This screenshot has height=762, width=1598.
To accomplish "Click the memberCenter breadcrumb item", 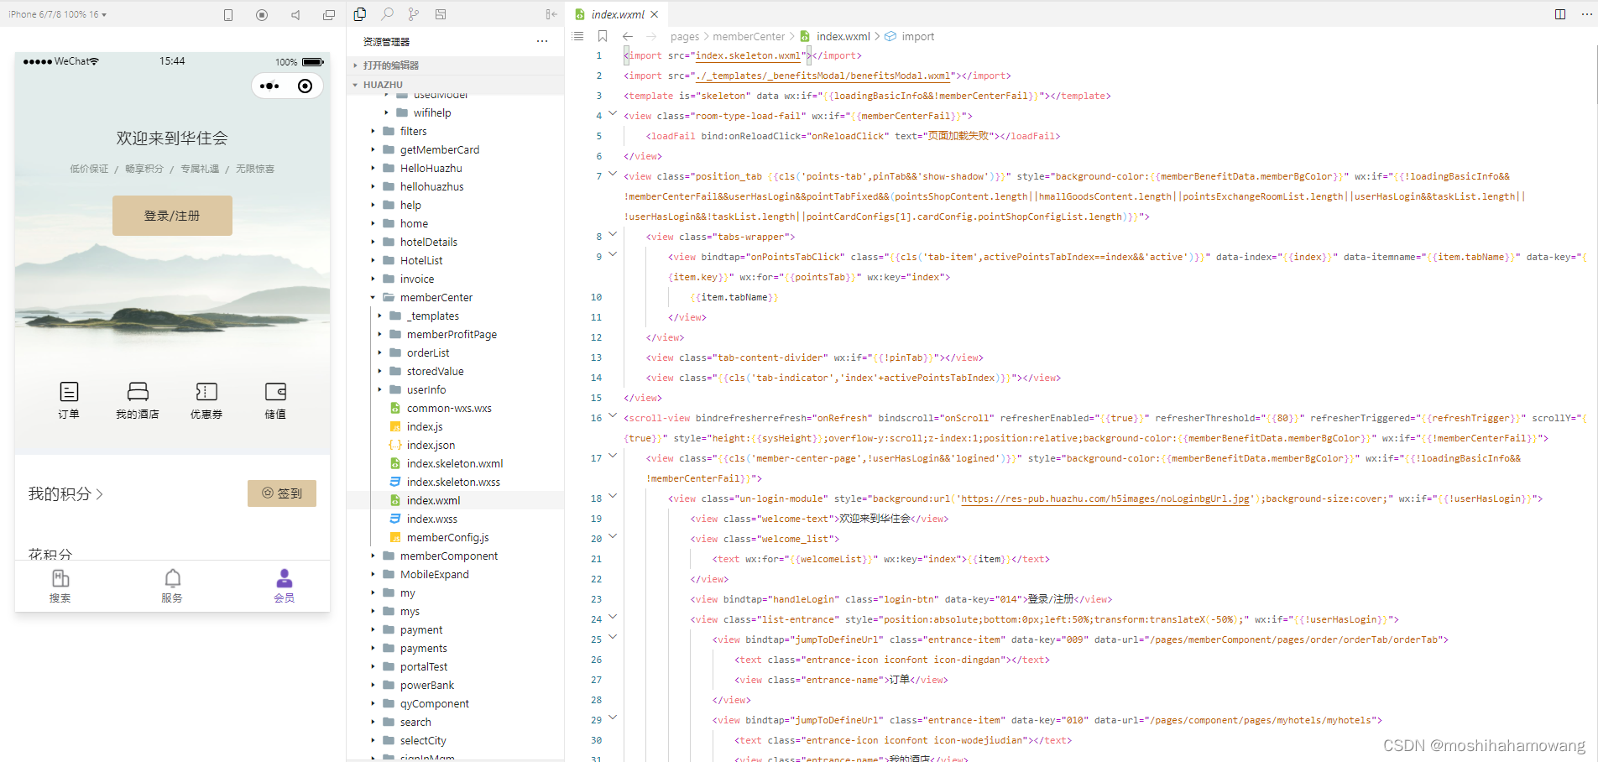I will point(749,36).
